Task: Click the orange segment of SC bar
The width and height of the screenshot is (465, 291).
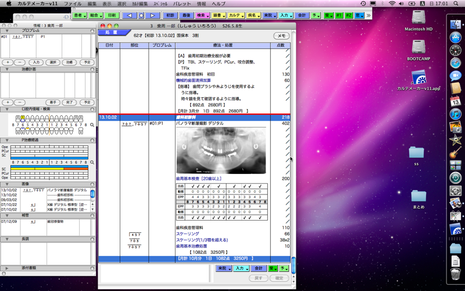Action: [78, 169]
